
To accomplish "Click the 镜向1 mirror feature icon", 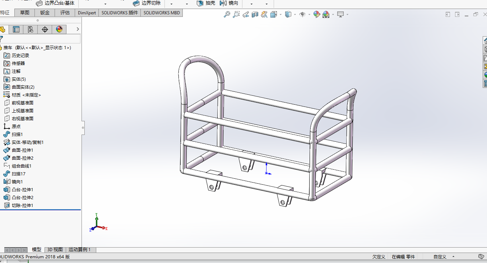I will (x=6, y=182).
